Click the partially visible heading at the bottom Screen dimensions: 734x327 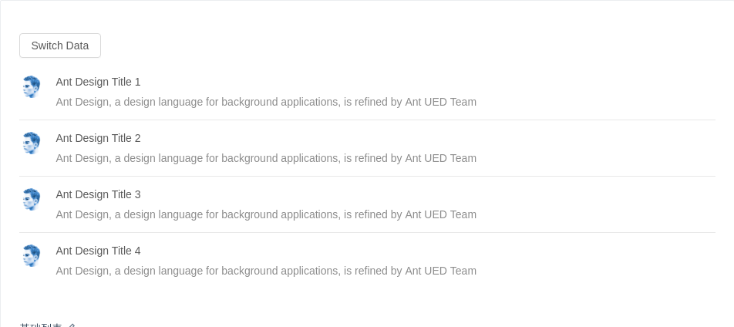point(41,325)
